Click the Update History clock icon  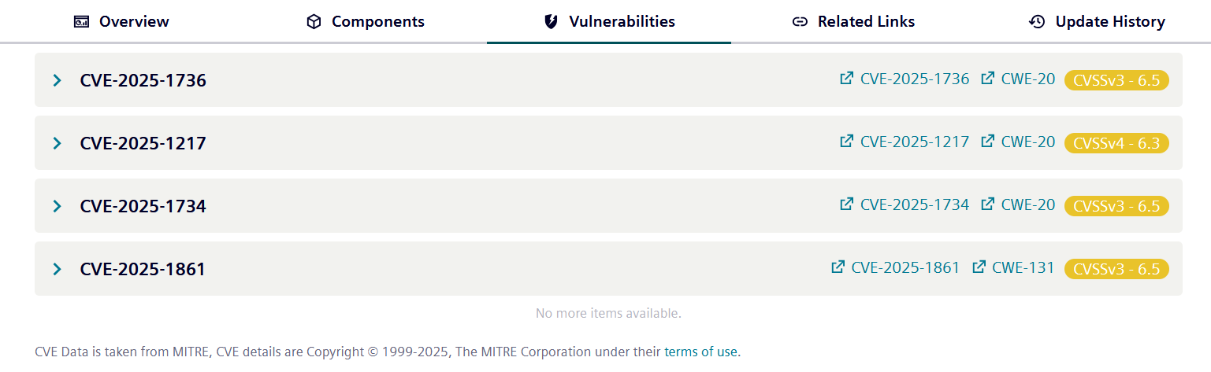pyautogui.click(x=1037, y=22)
